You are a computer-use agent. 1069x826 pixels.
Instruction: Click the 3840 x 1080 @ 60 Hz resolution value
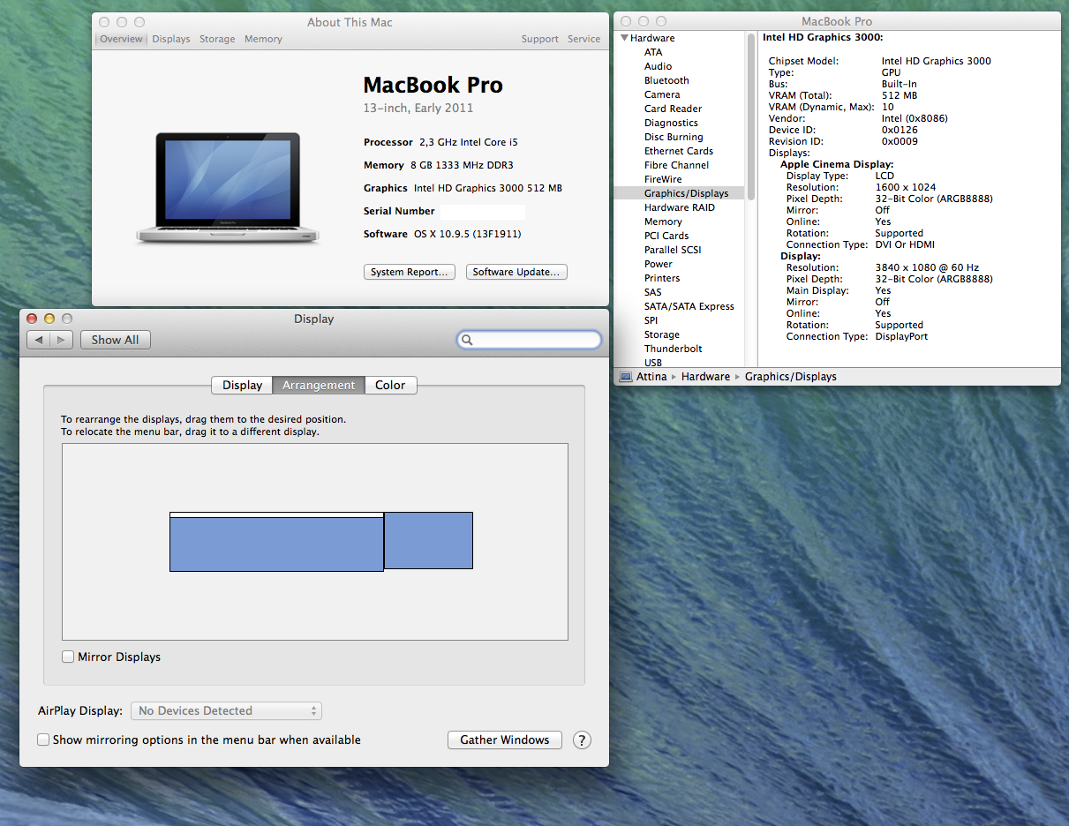click(926, 267)
